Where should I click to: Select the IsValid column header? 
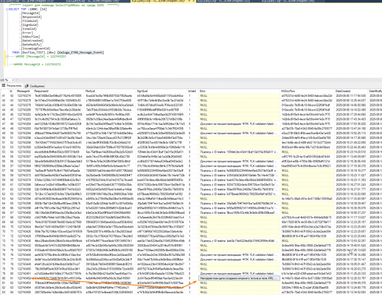[x=192, y=91]
